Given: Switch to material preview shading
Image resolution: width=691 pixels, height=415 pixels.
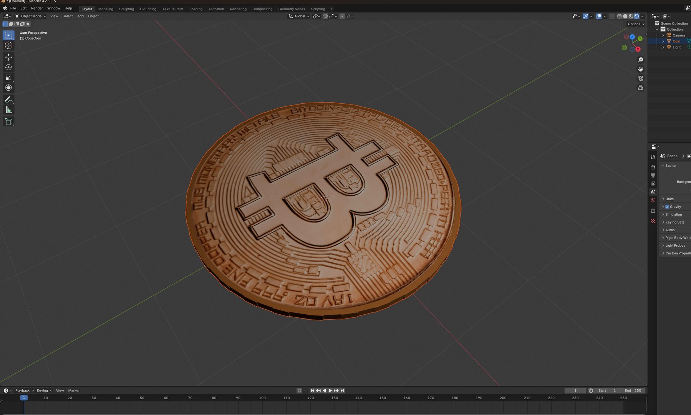Looking at the screenshot, I should click(x=631, y=16).
